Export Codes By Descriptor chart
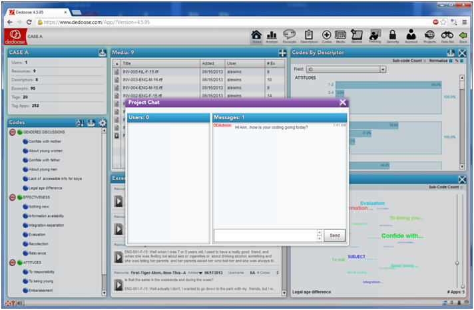The height and width of the screenshot is (310, 474). 451,53
